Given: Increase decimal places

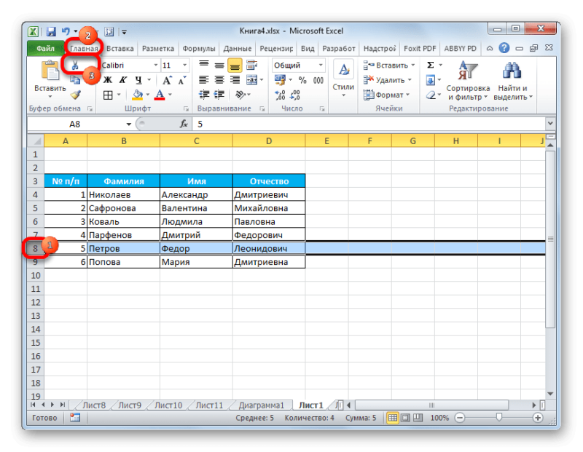Looking at the screenshot, I should pos(280,95).
